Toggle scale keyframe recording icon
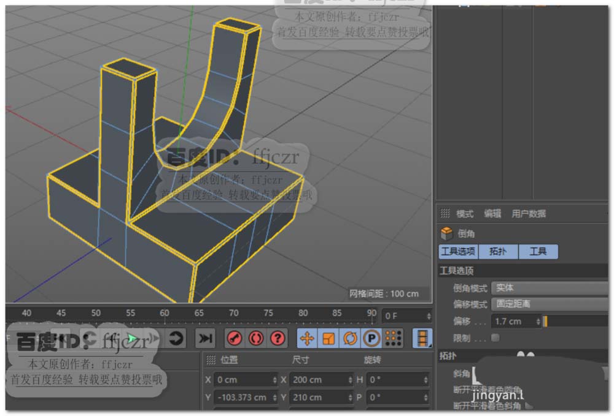The width and height of the screenshot is (614, 416). (x=328, y=338)
